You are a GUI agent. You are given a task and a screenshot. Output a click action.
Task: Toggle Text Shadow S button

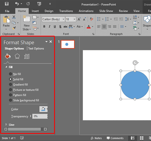point(60,26)
